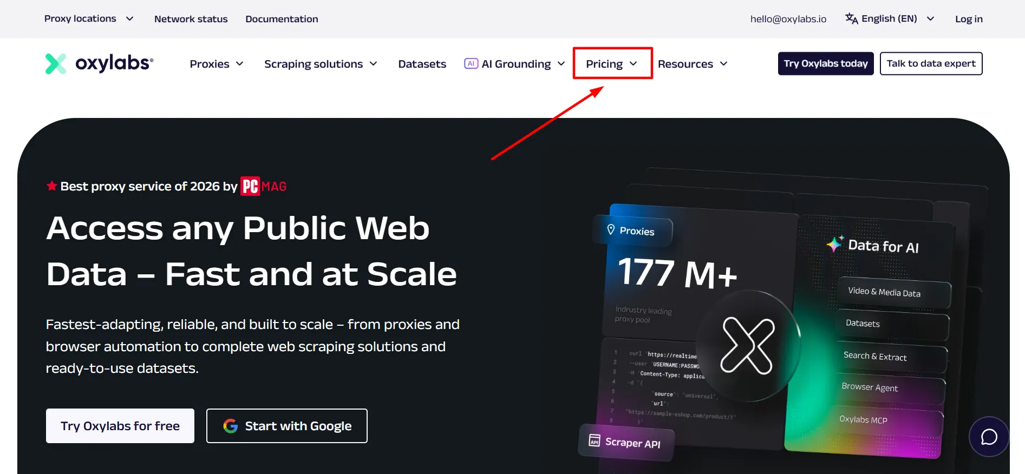Viewport: 1025px width, 474px height.
Task: Click the Talk to data expert button
Action: point(931,63)
